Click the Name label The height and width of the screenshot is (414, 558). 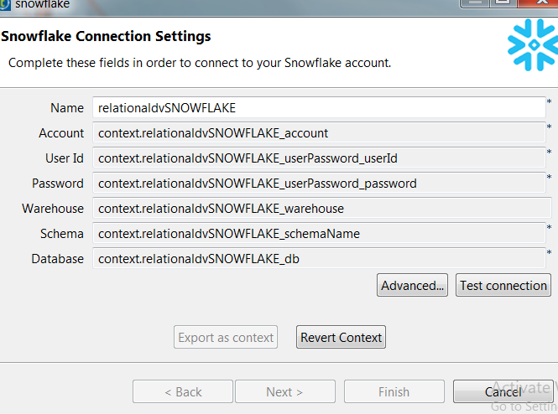[x=67, y=107]
